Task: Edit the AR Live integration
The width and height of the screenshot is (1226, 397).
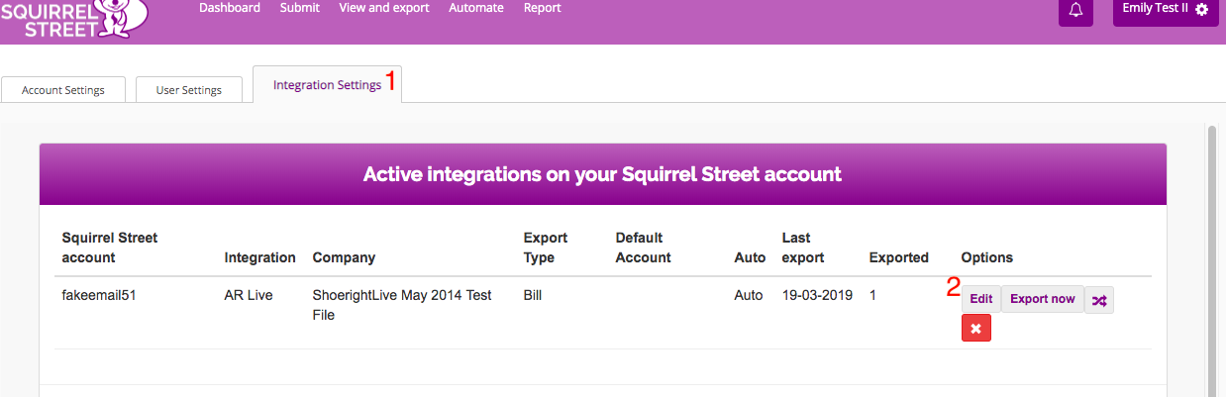Action: coord(980,299)
